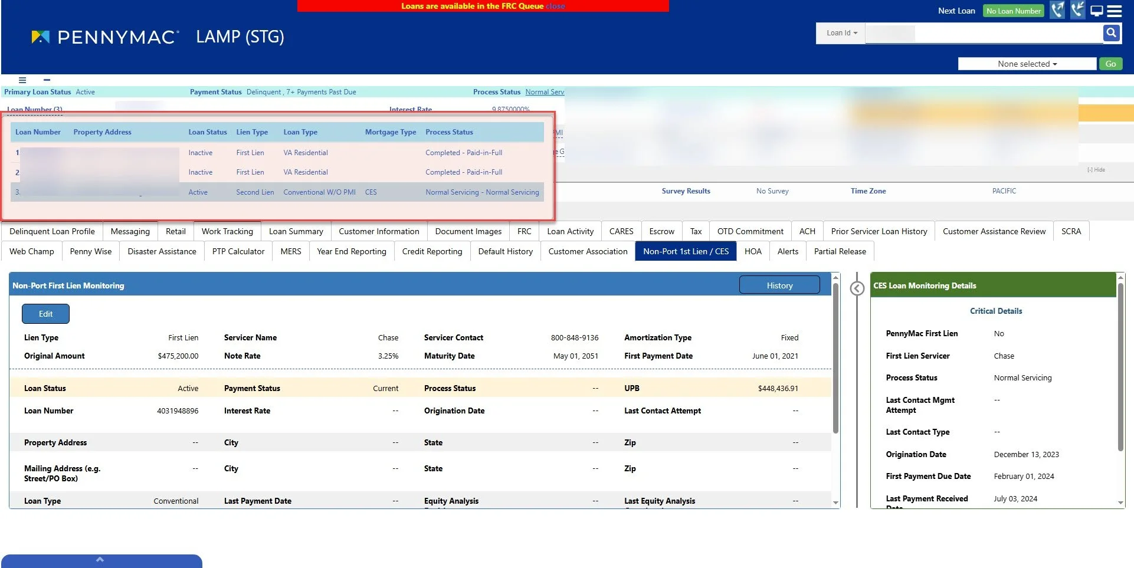Image resolution: width=1134 pixels, height=568 pixels.
Task: Open the Loan Id search type dropdown
Action: click(x=841, y=33)
